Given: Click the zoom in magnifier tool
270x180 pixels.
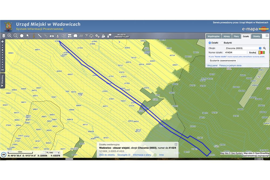Looking at the screenshot, I should (x=10, y=36).
